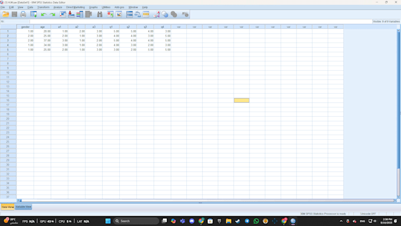The image size is (401, 226).
Task: Open the View menu
Action: pyautogui.click(x=20, y=7)
